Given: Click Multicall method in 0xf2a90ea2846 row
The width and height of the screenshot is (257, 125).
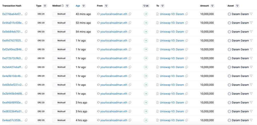Looking at the screenshot, I should coord(61,49).
